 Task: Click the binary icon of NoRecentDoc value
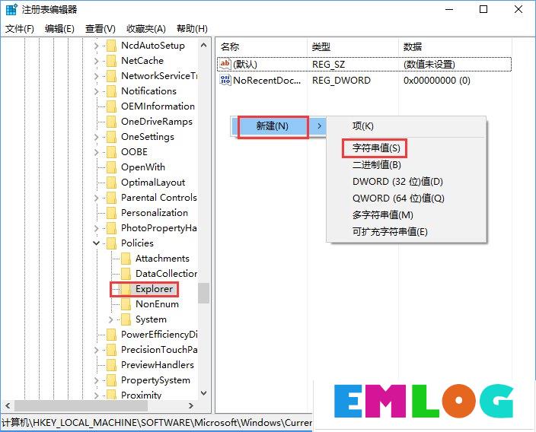225,81
